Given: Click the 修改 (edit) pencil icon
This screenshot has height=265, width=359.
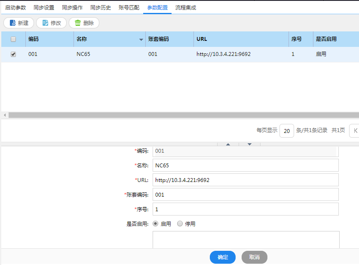Looking at the screenshot, I should click(45, 23).
